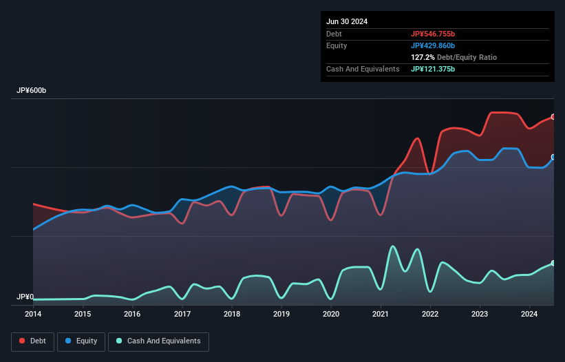The width and height of the screenshot is (565, 362).
Task: Click the 2021 x-axis label
Action: point(381,314)
